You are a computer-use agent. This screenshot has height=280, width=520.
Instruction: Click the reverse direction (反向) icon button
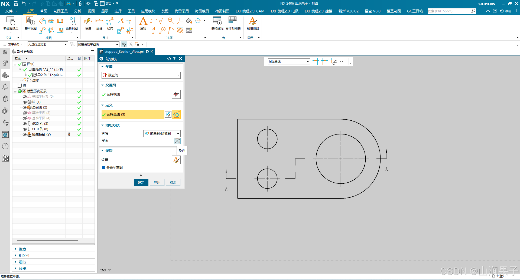(x=177, y=141)
